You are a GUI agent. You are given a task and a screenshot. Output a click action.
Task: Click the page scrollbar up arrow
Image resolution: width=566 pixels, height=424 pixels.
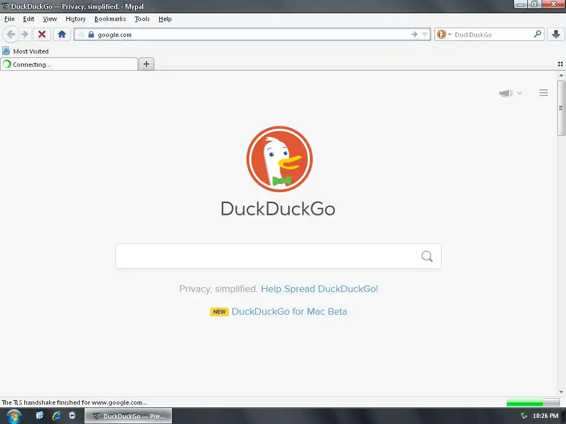[561, 75]
